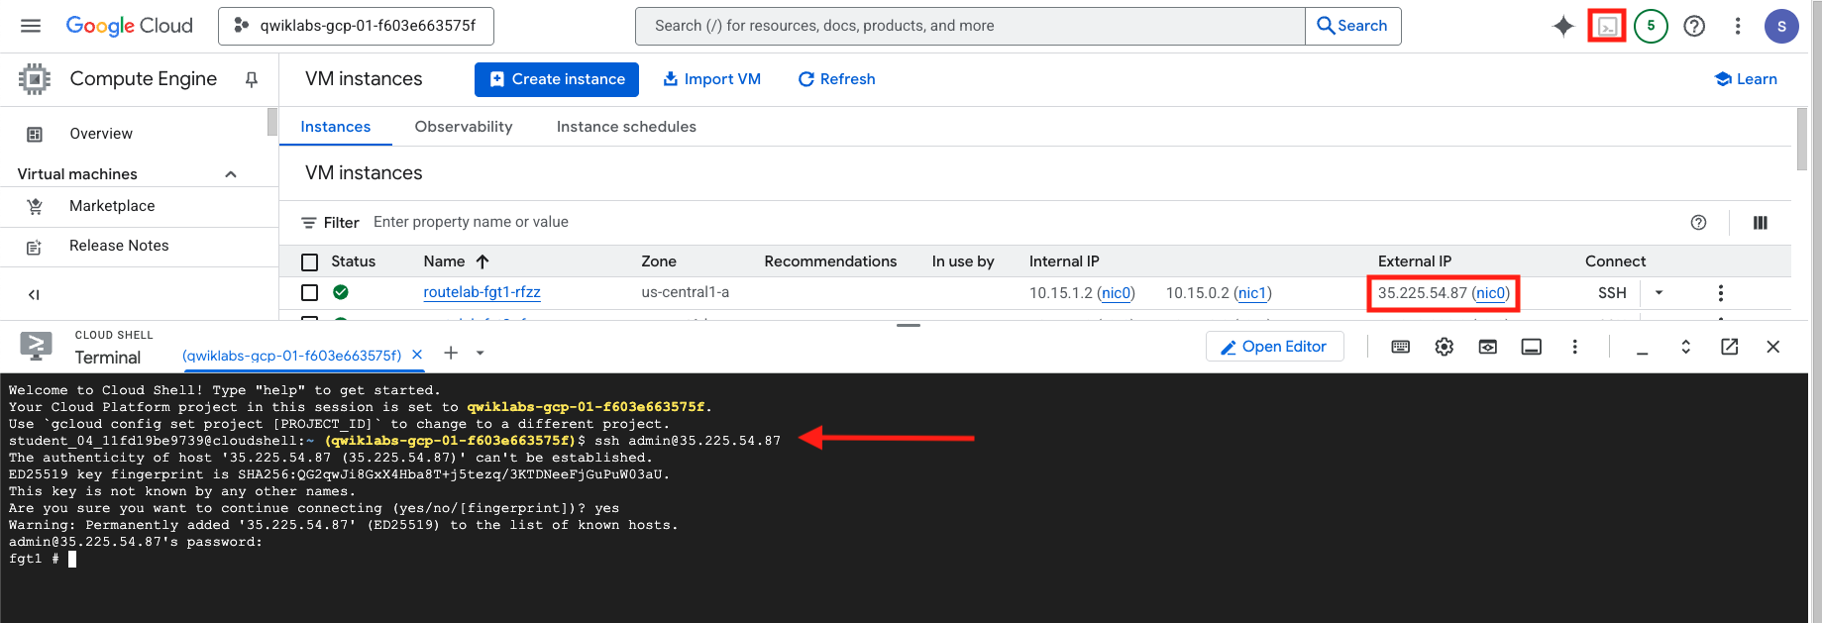The image size is (1822, 623).
Task: Click the Compute Engine chip icon
Action: (x=35, y=78)
